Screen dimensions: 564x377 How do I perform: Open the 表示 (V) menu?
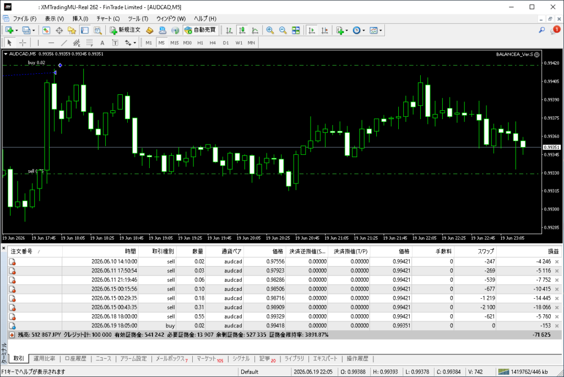click(55, 18)
